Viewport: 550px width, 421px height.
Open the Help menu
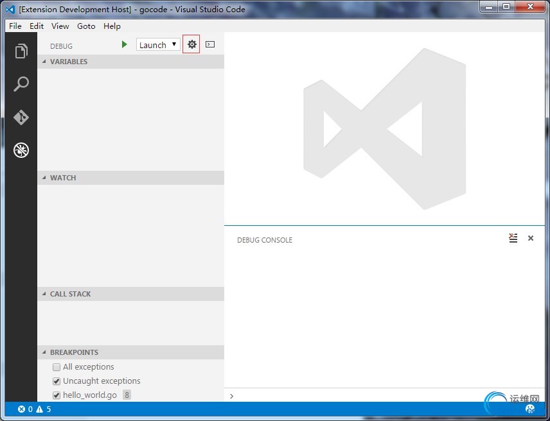(x=112, y=26)
